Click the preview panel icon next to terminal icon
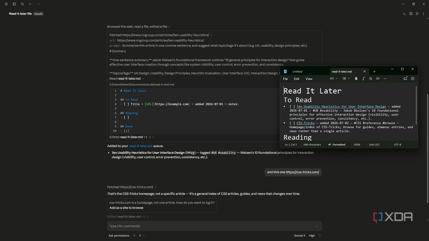429x241 pixels. 411,14
